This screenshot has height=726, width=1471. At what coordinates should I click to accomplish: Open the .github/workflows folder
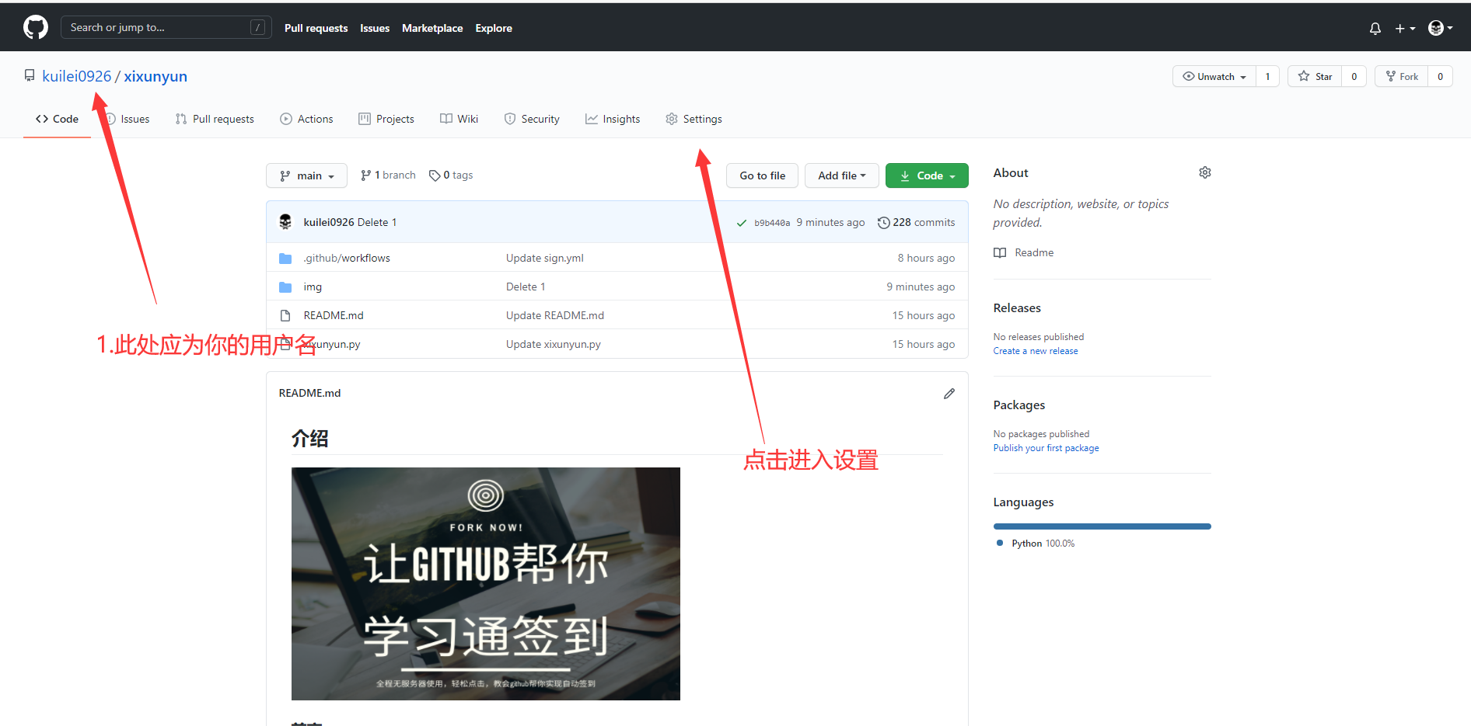347,258
